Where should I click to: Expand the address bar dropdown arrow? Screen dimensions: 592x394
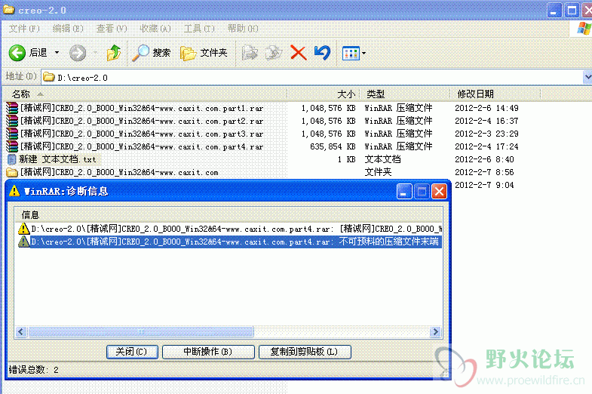click(587, 77)
